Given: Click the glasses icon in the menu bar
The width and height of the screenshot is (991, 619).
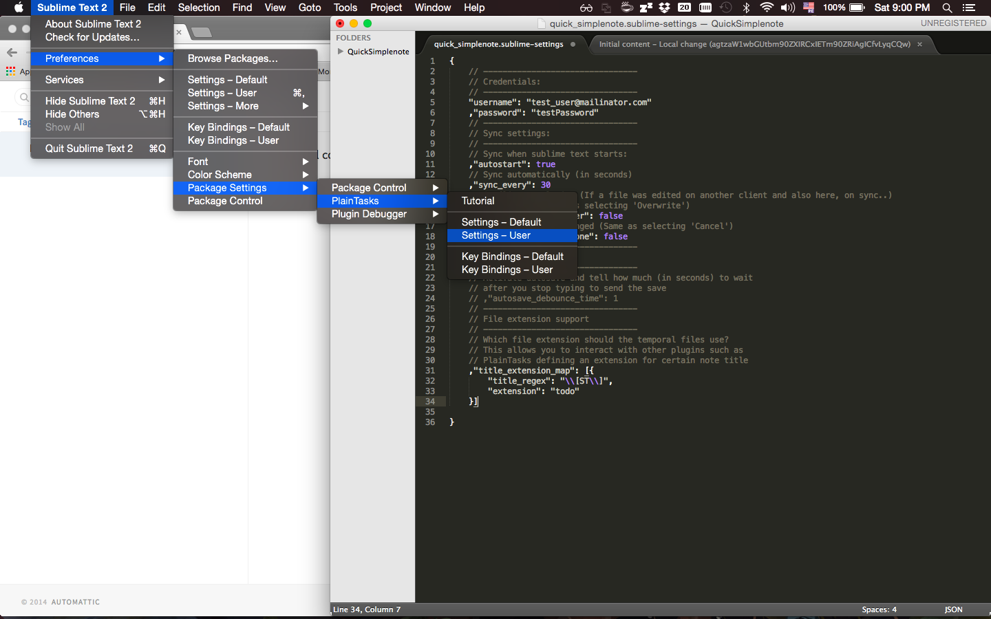Looking at the screenshot, I should tap(586, 8).
